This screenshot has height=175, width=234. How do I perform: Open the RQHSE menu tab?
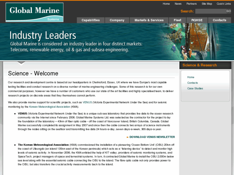197,20
